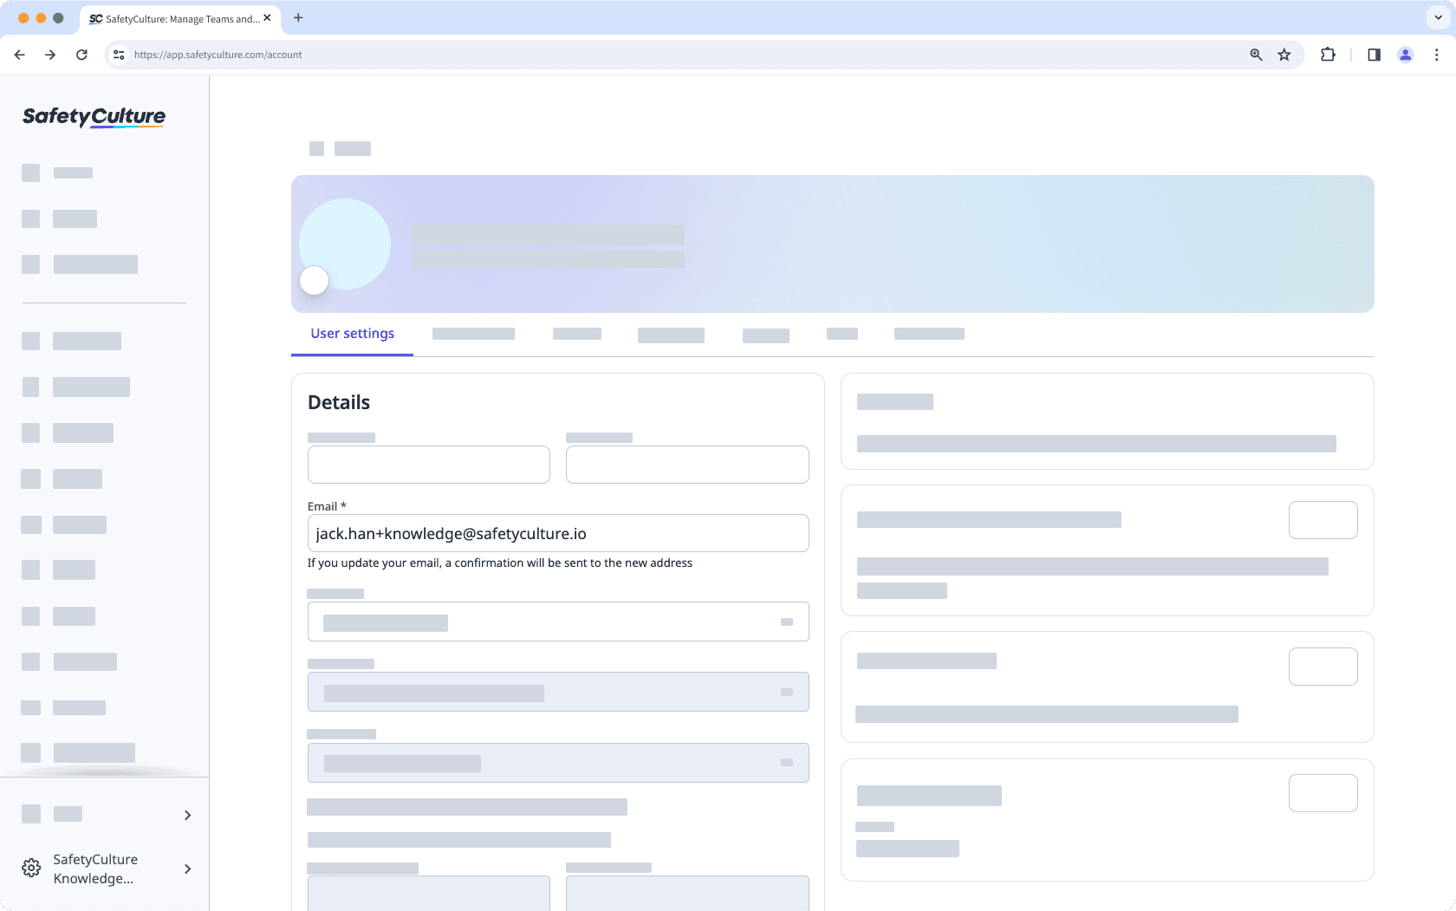The height and width of the screenshot is (911, 1456).
Task: Expand the sidebar item above SafetyCulture Knowledge
Action: 187,815
